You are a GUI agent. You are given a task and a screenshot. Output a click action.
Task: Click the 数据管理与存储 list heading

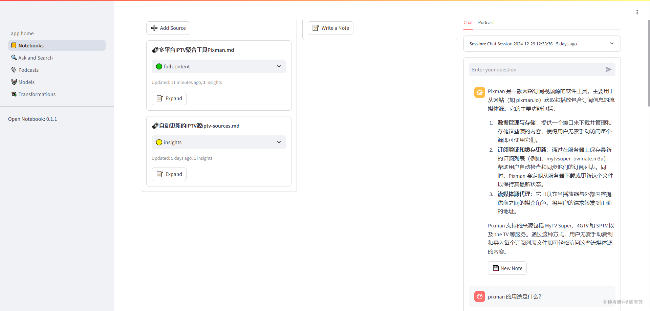tap(517, 123)
